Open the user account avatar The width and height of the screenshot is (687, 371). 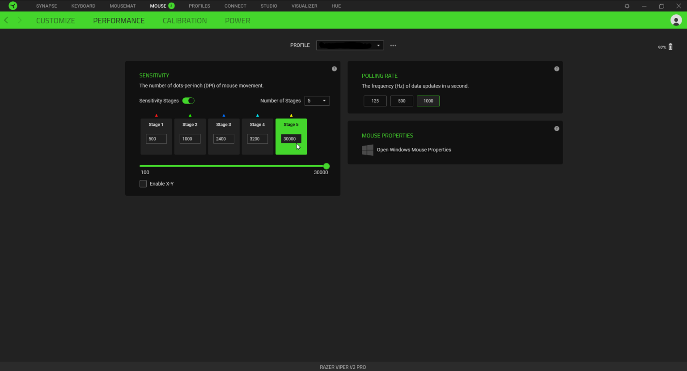pos(676,20)
